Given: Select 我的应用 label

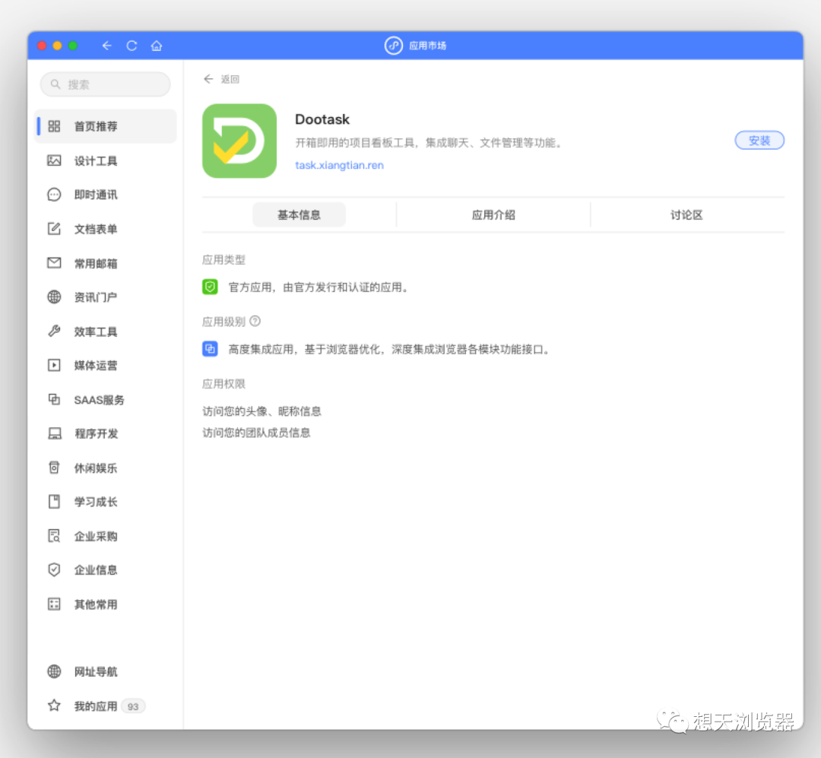Looking at the screenshot, I should coord(96,706).
